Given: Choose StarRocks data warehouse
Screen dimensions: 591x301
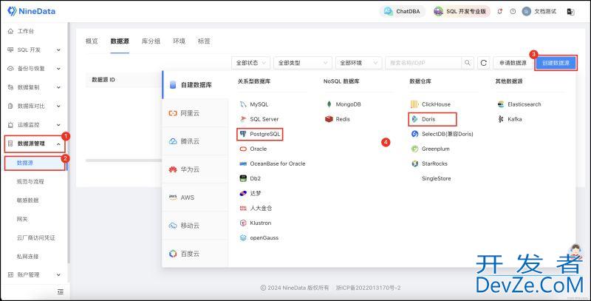Looking at the screenshot, I should tap(429, 163).
